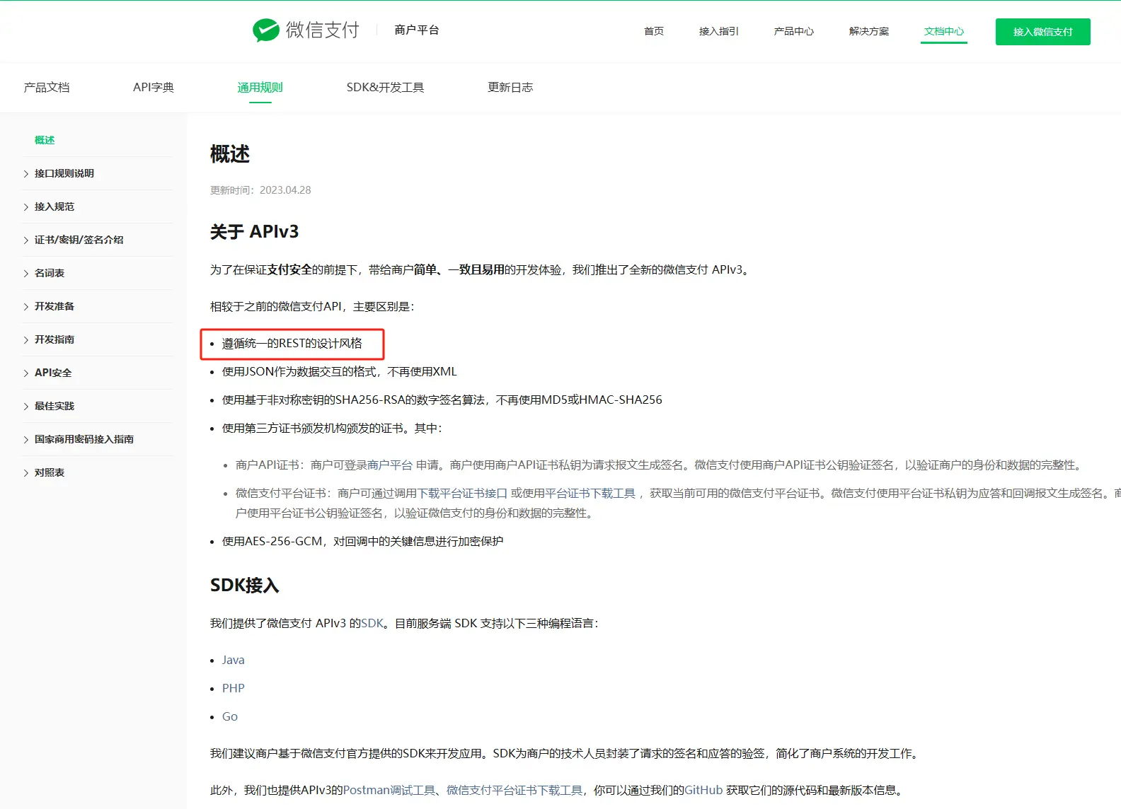Image resolution: width=1121 pixels, height=809 pixels.
Task: Select 概述 in the sidebar
Action: [45, 140]
